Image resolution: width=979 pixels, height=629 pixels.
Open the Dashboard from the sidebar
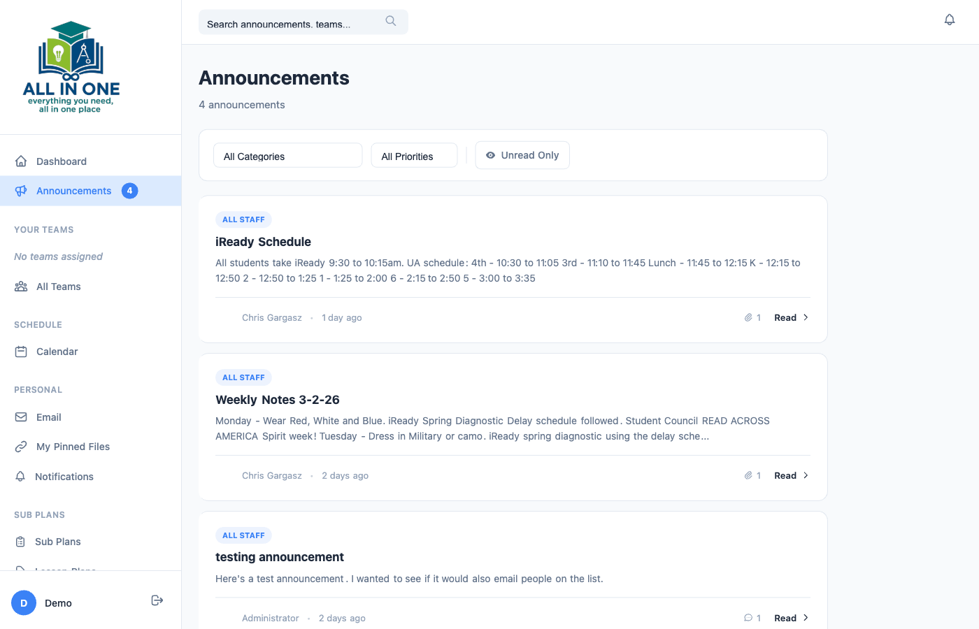(x=62, y=161)
